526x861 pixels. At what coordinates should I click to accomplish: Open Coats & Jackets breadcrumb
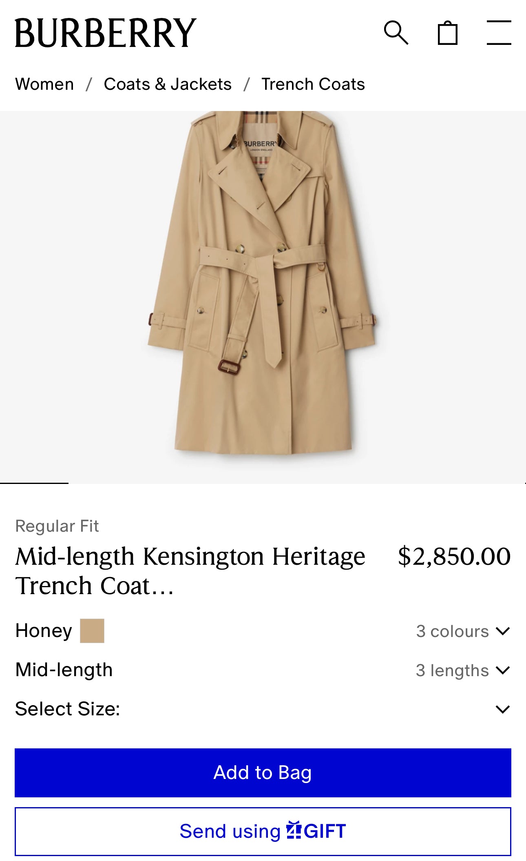coord(168,84)
